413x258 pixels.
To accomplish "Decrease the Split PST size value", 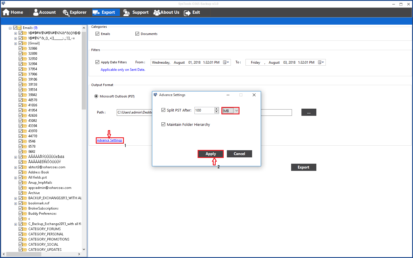I will (217, 112).
